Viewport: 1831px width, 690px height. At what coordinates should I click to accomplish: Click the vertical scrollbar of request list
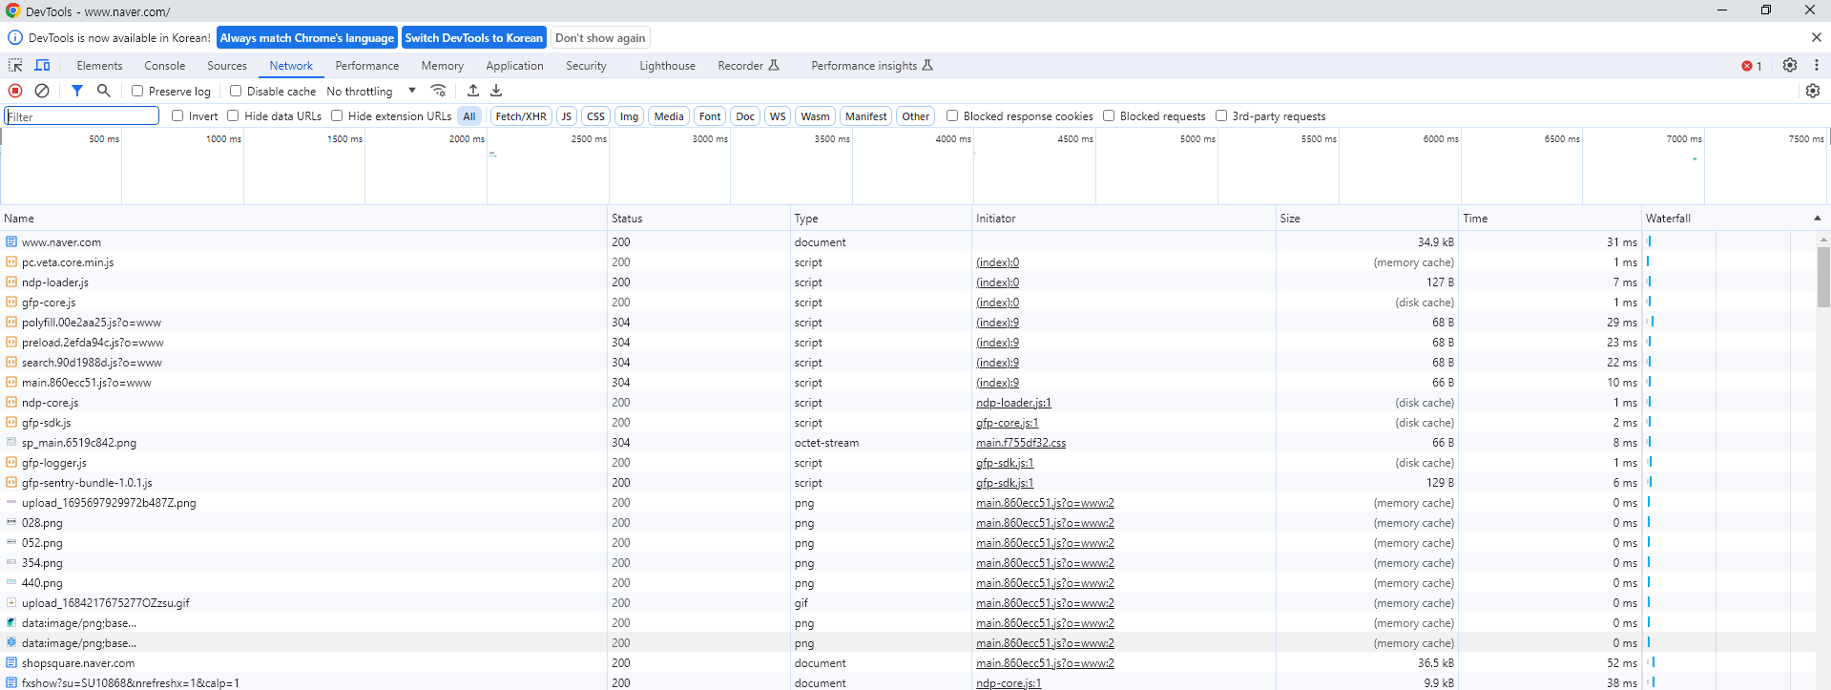[1823, 277]
